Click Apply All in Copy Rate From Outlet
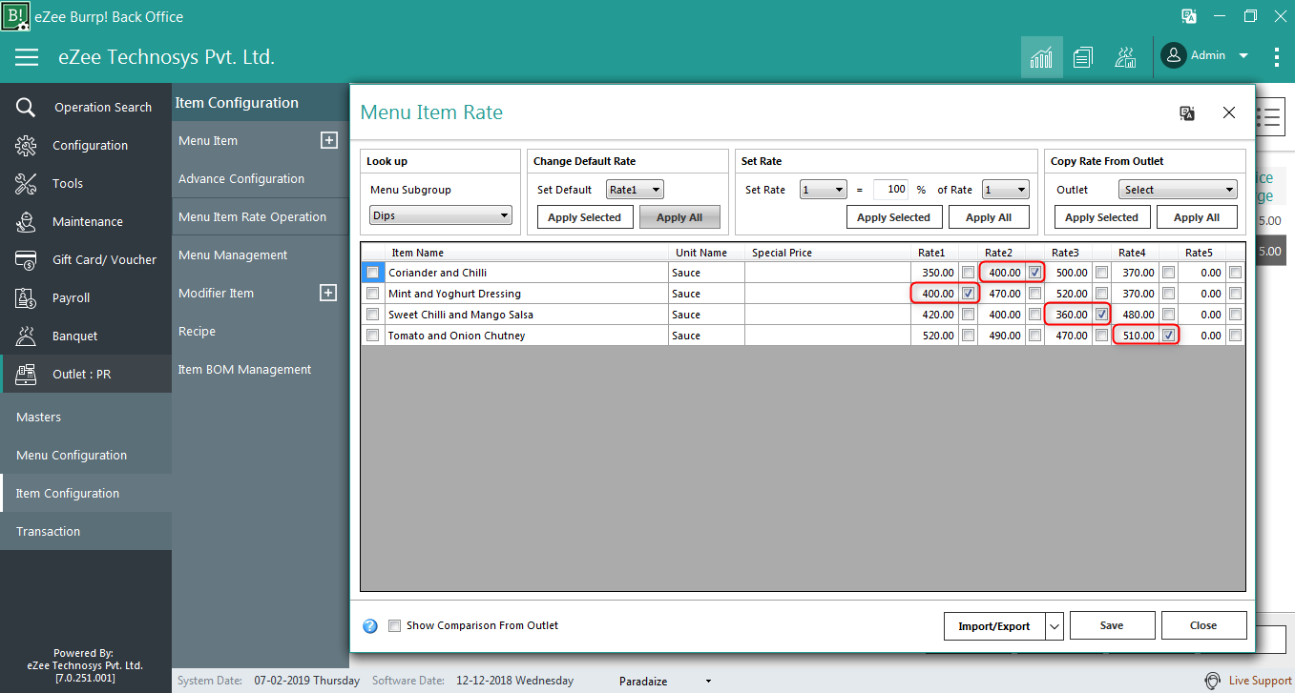 click(x=1197, y=217)
